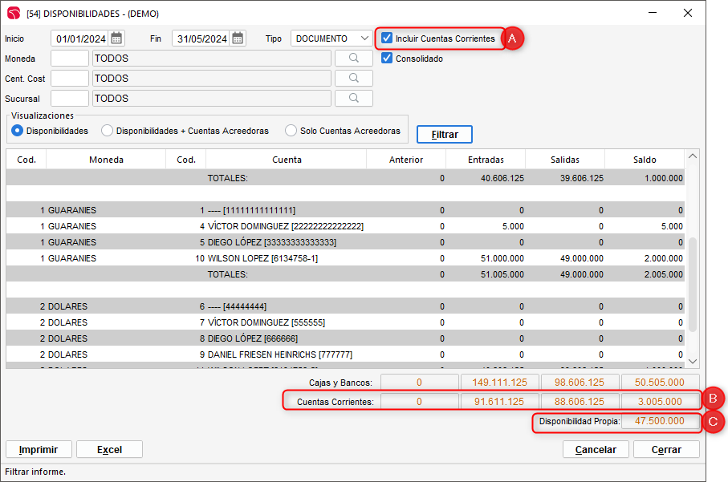Viewport: 728px width, 482px height.
Task: Click the Entradas column header
Action: click(x=485, y=160)
